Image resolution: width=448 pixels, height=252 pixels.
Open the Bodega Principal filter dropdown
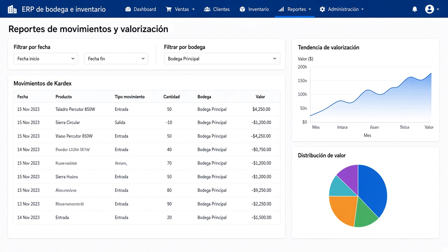click(x=222, y=58)
